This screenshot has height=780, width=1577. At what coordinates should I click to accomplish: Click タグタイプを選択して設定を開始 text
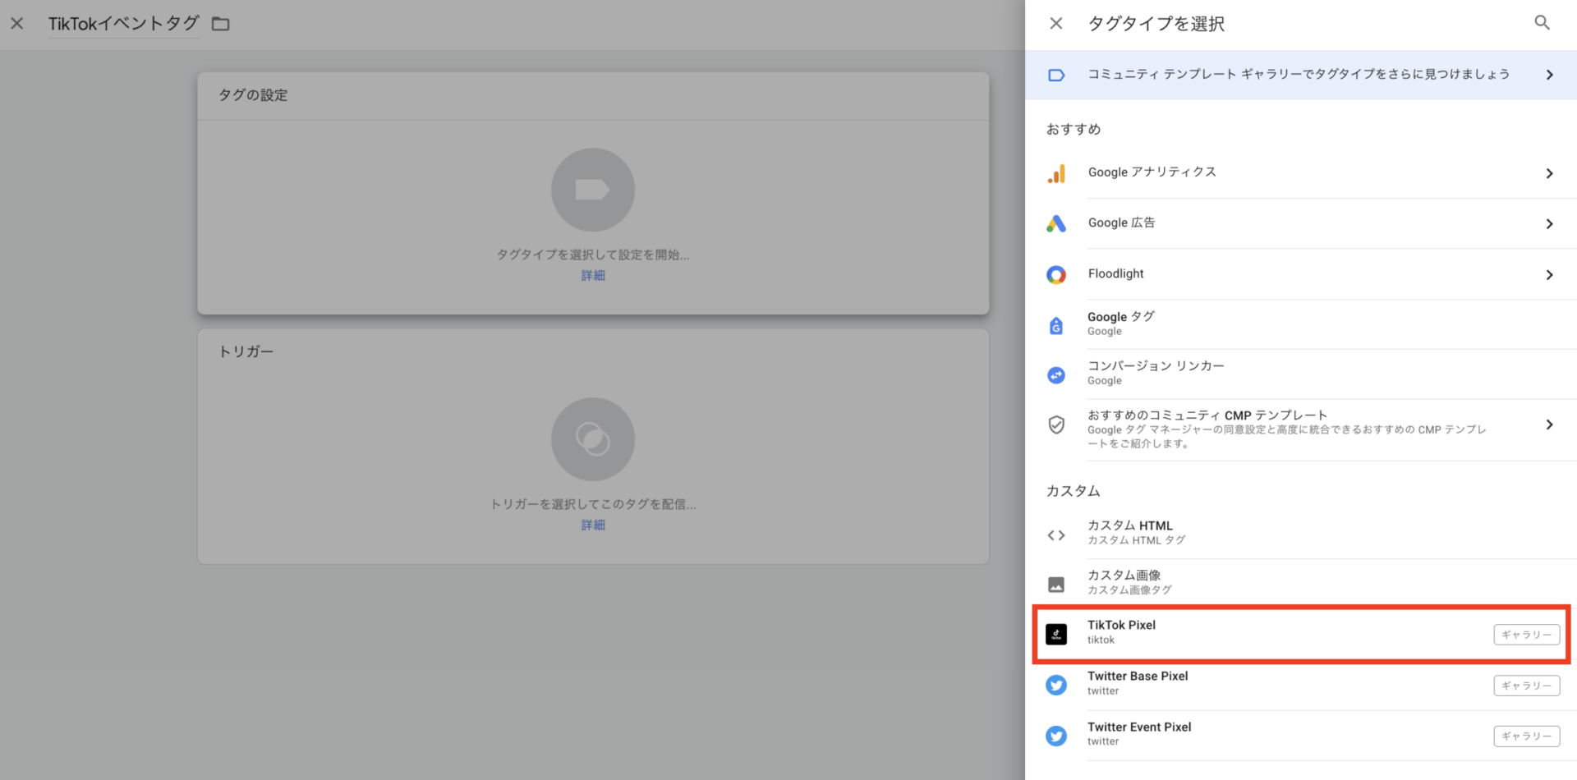[593, 255]
